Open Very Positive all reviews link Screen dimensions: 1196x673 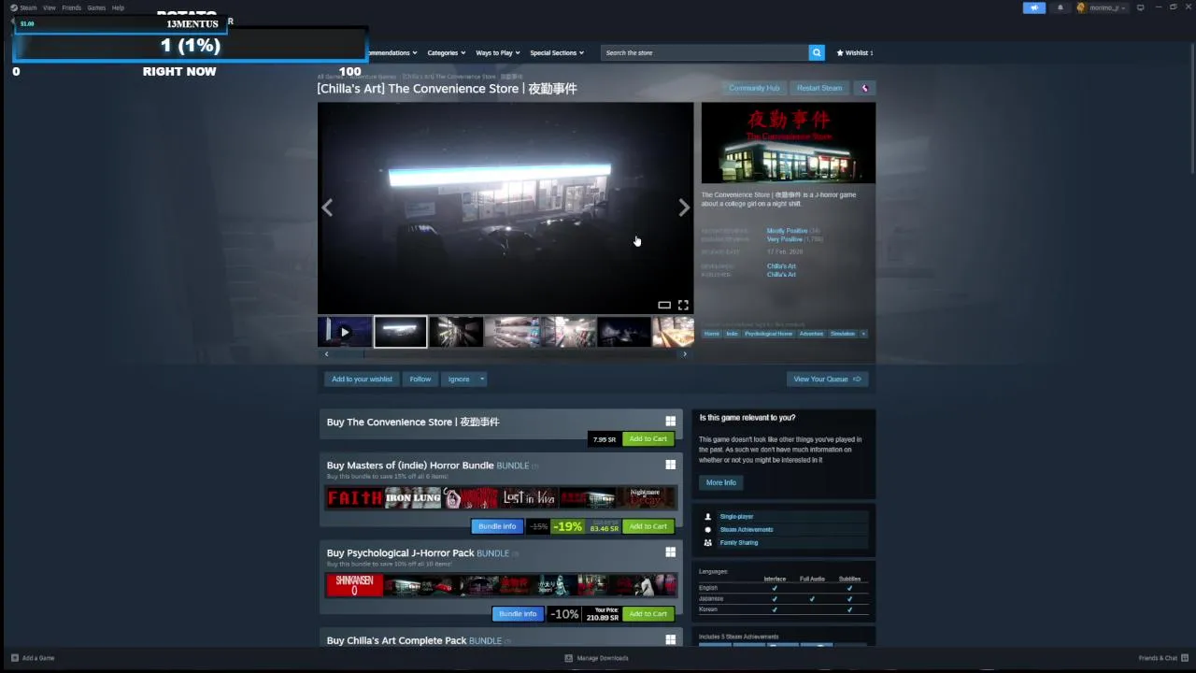point(783,239)
